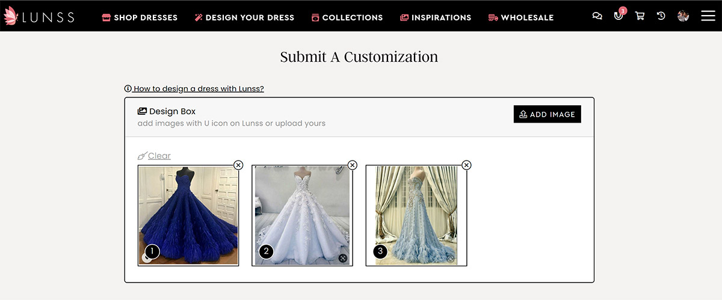Click the Lunss logo
This screenshot has width=722, height=300.
click(39, 17)
